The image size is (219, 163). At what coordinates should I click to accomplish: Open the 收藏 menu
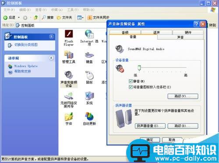(57, 10)
